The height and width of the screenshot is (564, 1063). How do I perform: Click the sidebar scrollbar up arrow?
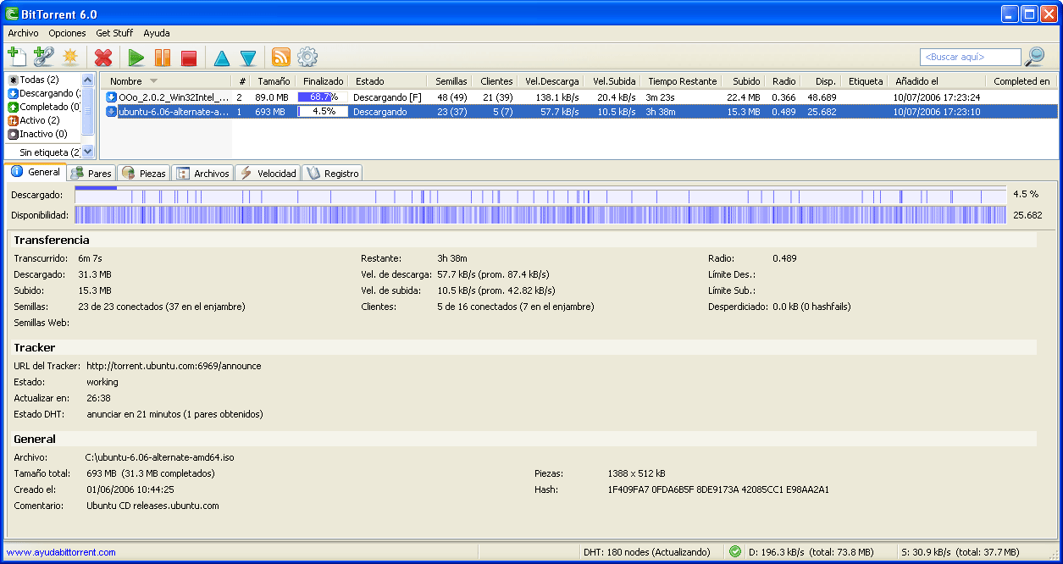pyautogui.click(x=88, y=80)
